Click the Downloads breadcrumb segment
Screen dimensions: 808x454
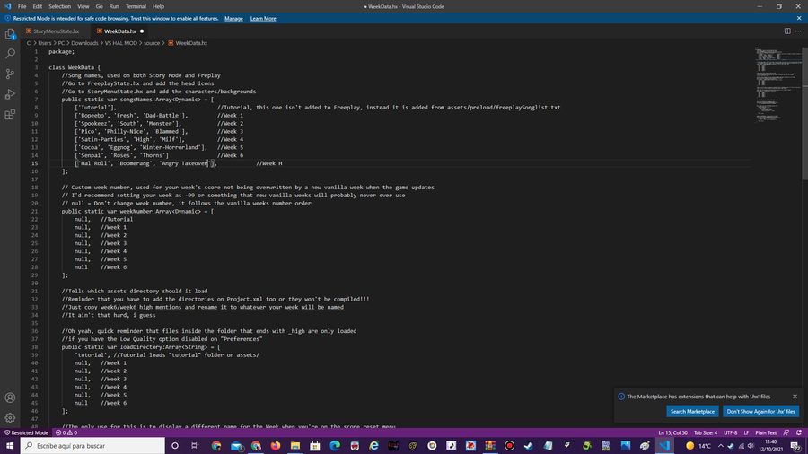tap(84, 43)
